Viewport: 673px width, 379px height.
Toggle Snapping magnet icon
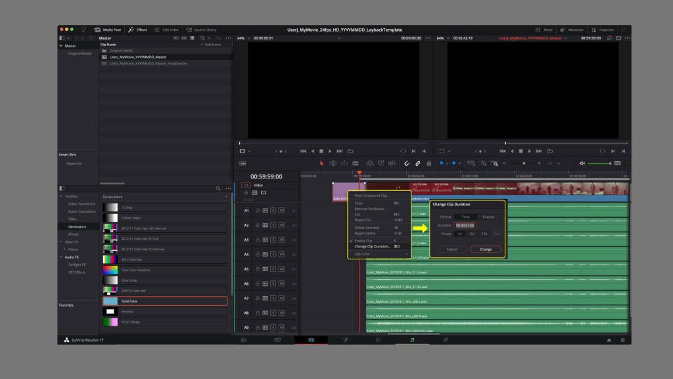(x=406, y=163)
